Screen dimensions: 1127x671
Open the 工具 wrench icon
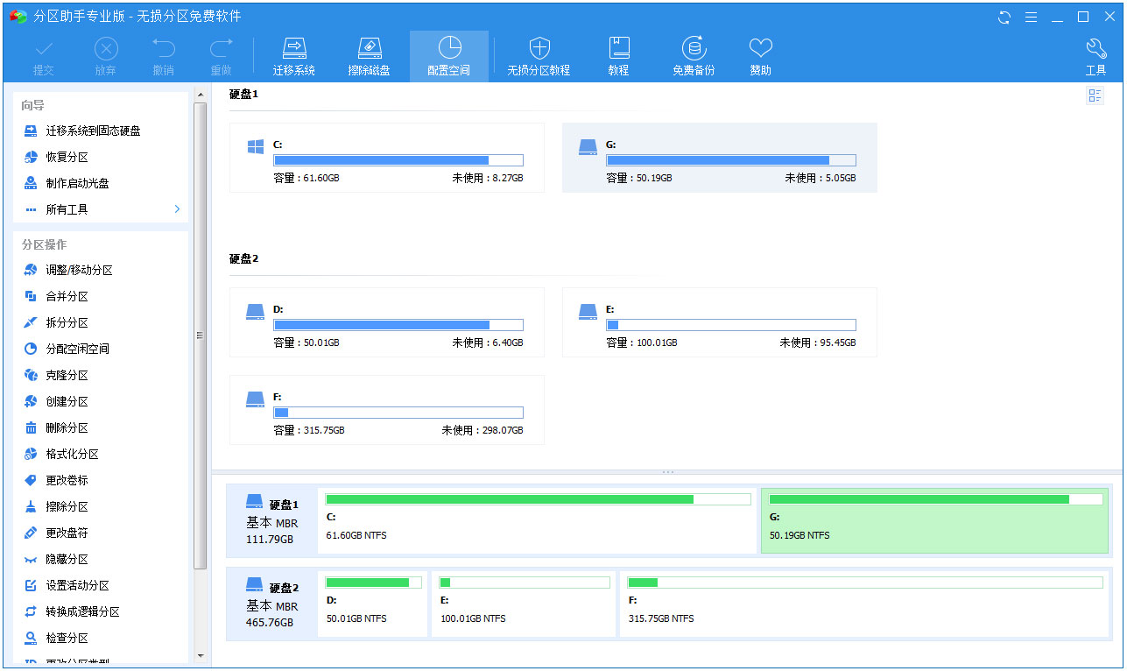click(1095, 49)
